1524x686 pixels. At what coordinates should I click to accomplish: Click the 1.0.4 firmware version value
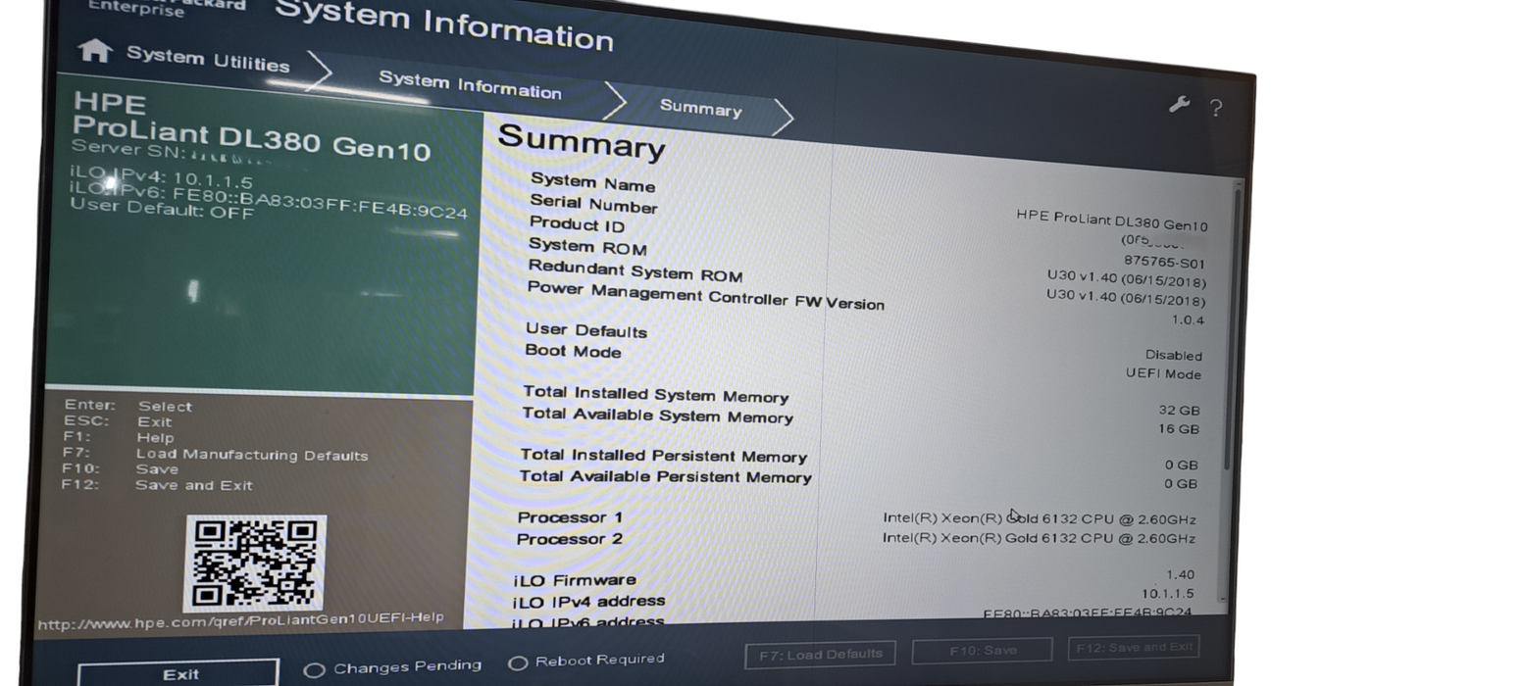pyautogui.click(x=1188, y=319)
